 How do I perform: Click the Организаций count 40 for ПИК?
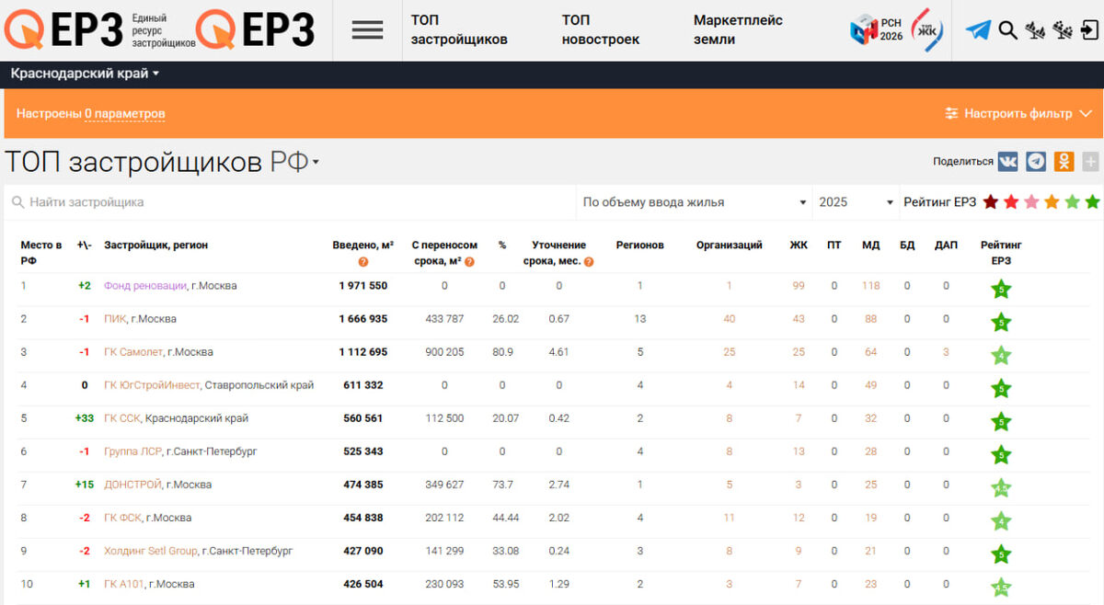pyautogui.click(x=729, y=319)
